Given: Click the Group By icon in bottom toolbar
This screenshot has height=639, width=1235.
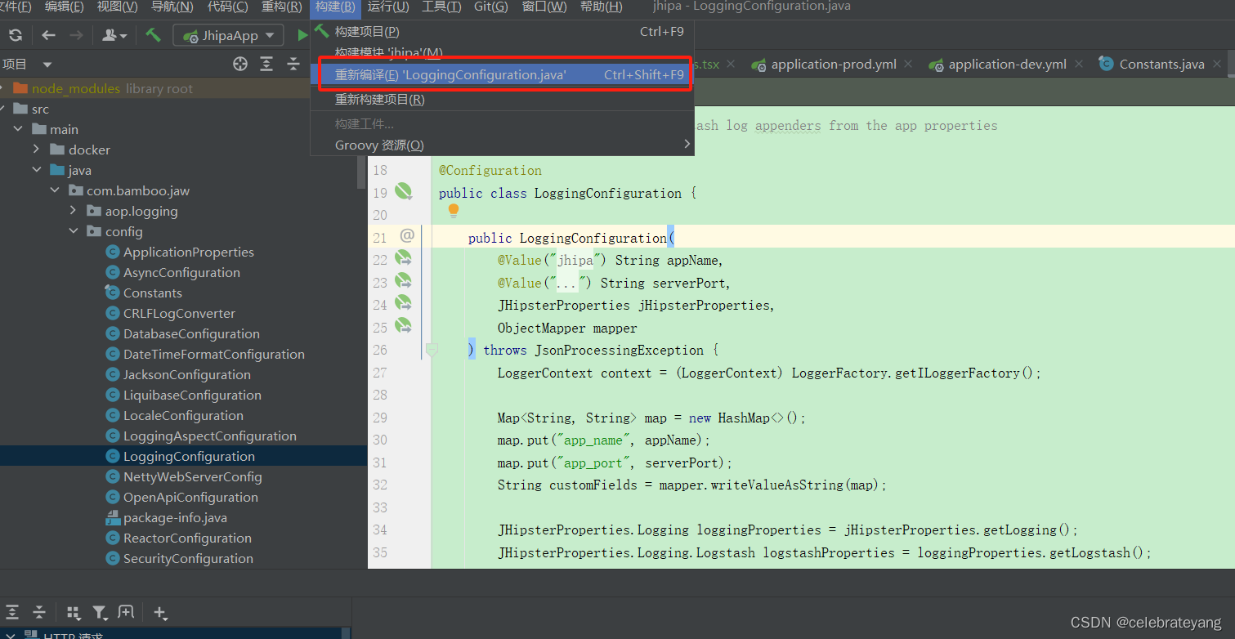Looking at the screenshot, I should pos(73,612).
